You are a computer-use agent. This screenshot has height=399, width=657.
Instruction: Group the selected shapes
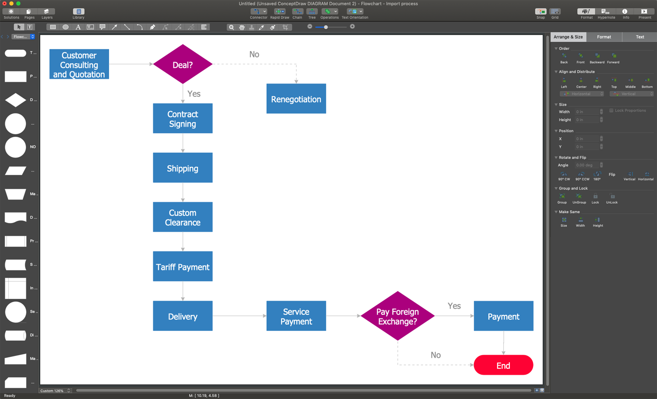(562, 198)
